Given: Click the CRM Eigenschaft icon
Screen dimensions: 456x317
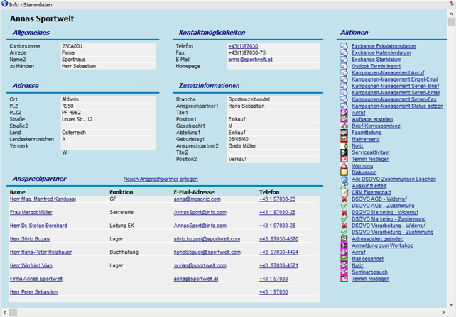Looking at the screenshot, I should click(344, 192).
